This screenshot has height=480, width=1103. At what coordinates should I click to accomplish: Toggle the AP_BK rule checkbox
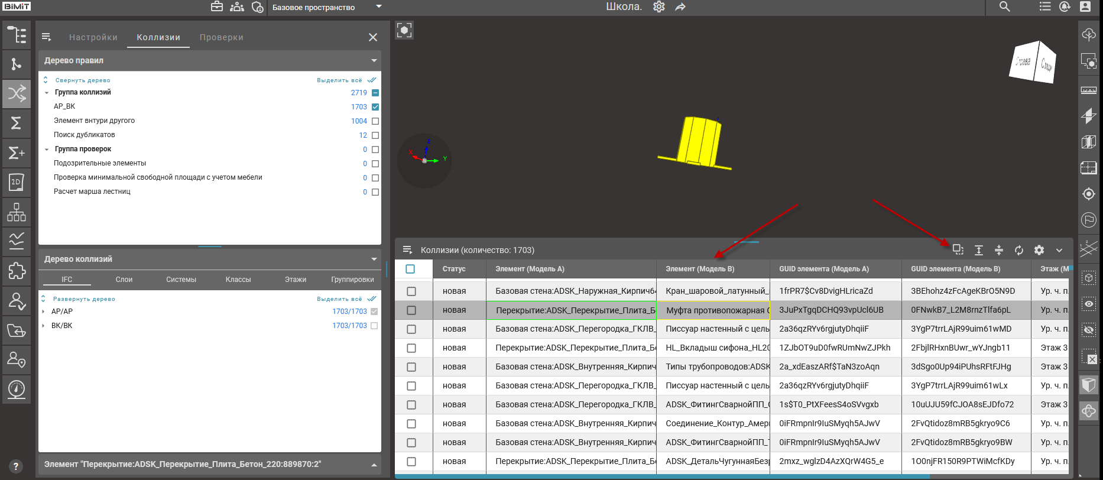pyautogui.click(x=375, y=107)
